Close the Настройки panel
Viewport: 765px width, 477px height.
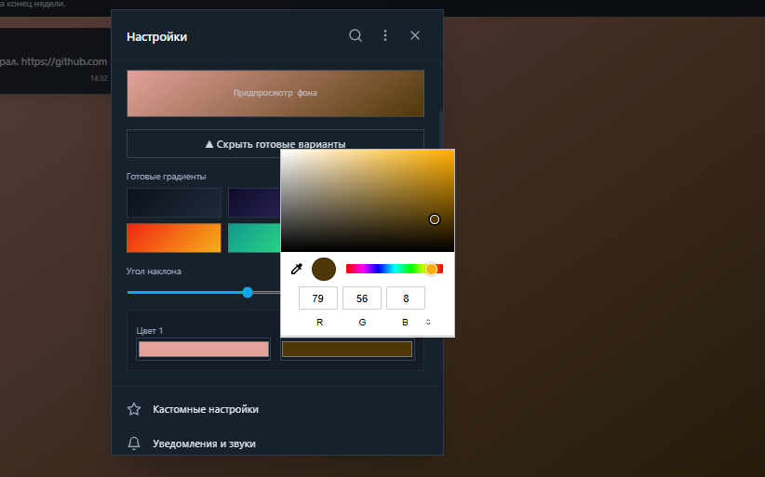point(415,35)
